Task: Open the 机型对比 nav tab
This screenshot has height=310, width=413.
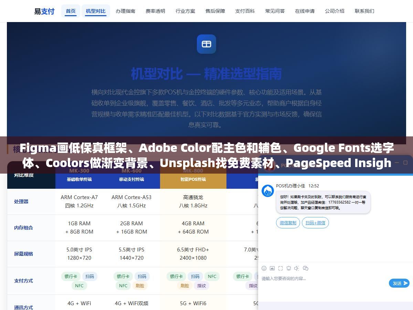Action: pyautogui.click(x=96, y=11)
